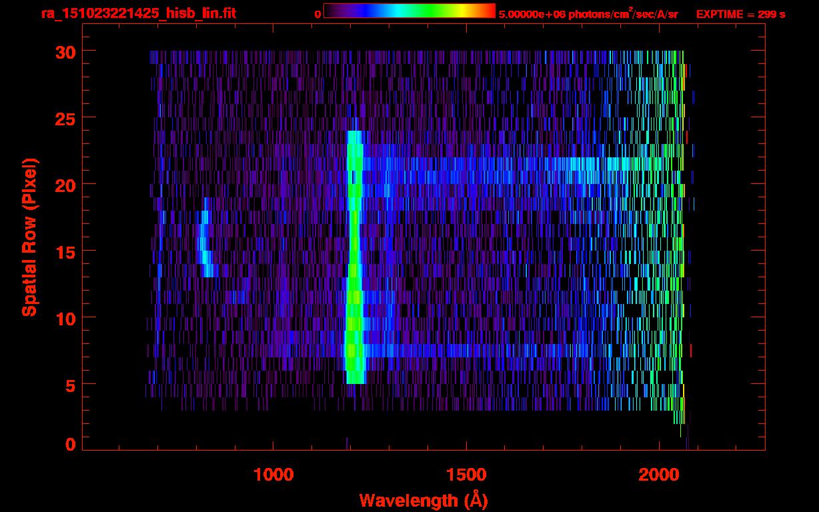Click the y-axis tick label 30

(65, 51)
